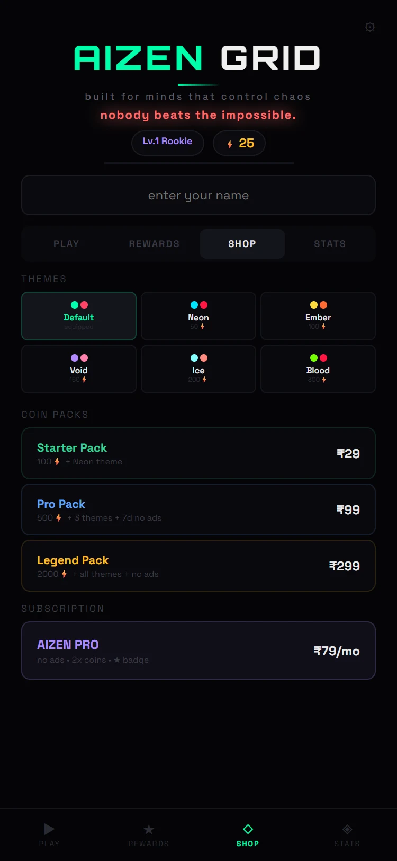Purchase the Pro Pack for ₹99
397x861 pixels.
pos(198,509)
